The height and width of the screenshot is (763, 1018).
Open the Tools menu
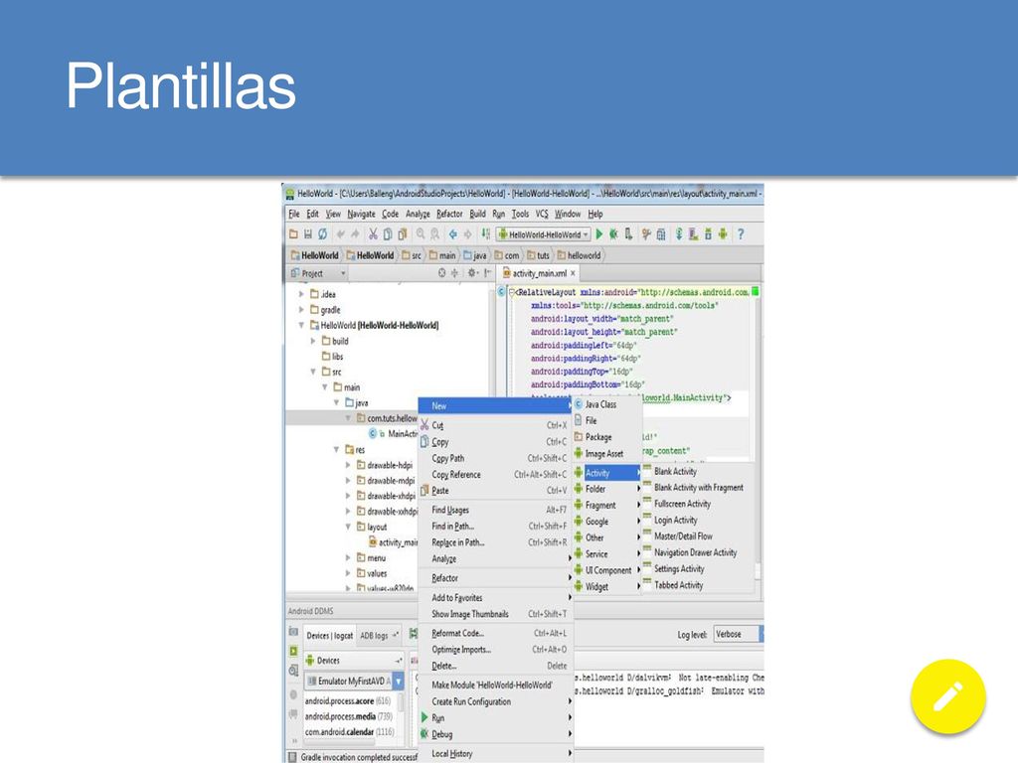[x=520, y=214]
